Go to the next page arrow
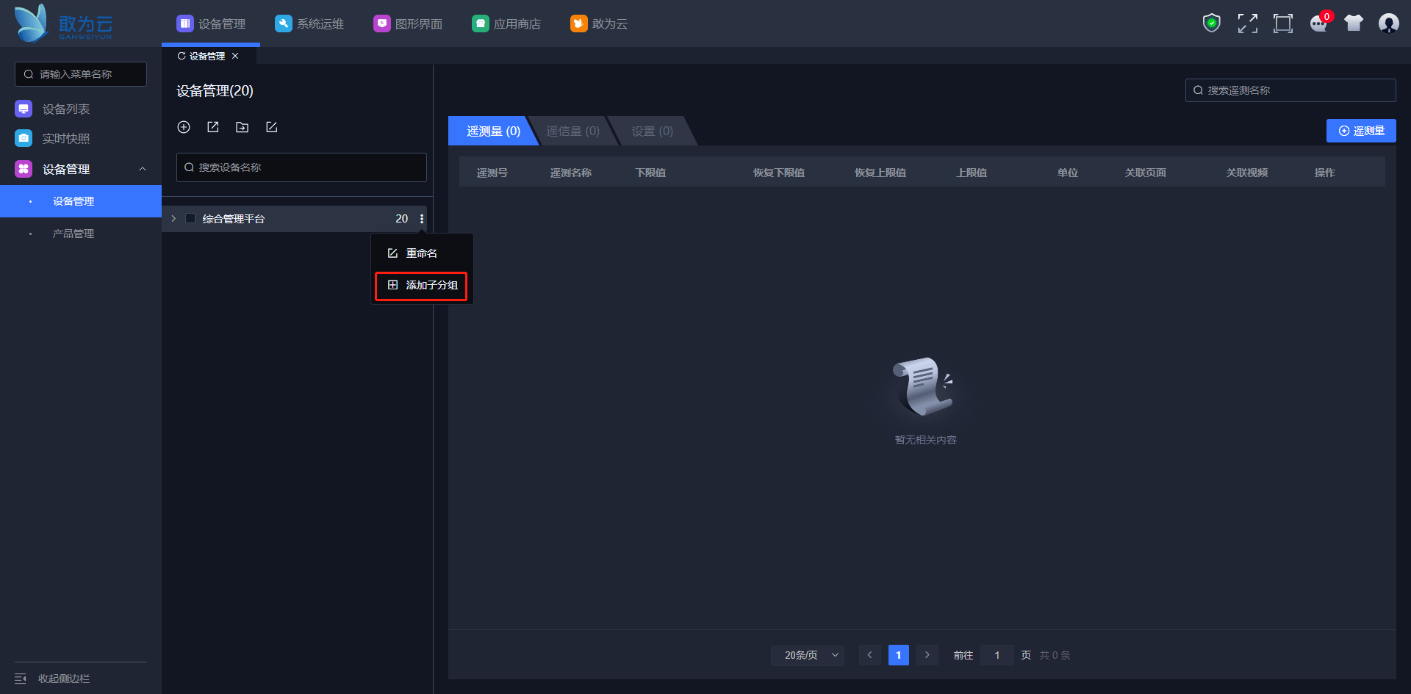 927,655
